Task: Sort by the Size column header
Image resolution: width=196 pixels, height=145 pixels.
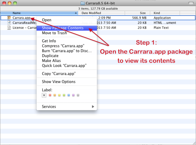Action: (x=138, y=13)
